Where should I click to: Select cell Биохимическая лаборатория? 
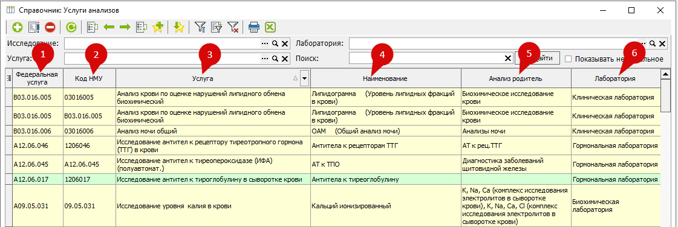click(615, 206)
